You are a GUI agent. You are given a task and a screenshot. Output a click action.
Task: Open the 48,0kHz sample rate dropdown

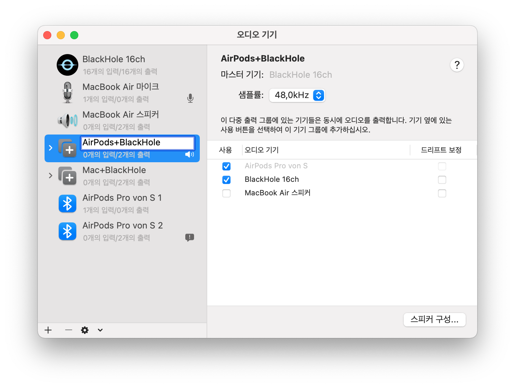(x=297, y=95)
